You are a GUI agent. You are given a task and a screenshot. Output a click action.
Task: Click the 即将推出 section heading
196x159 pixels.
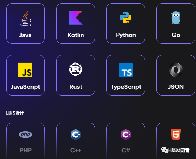tap(16, 113)
